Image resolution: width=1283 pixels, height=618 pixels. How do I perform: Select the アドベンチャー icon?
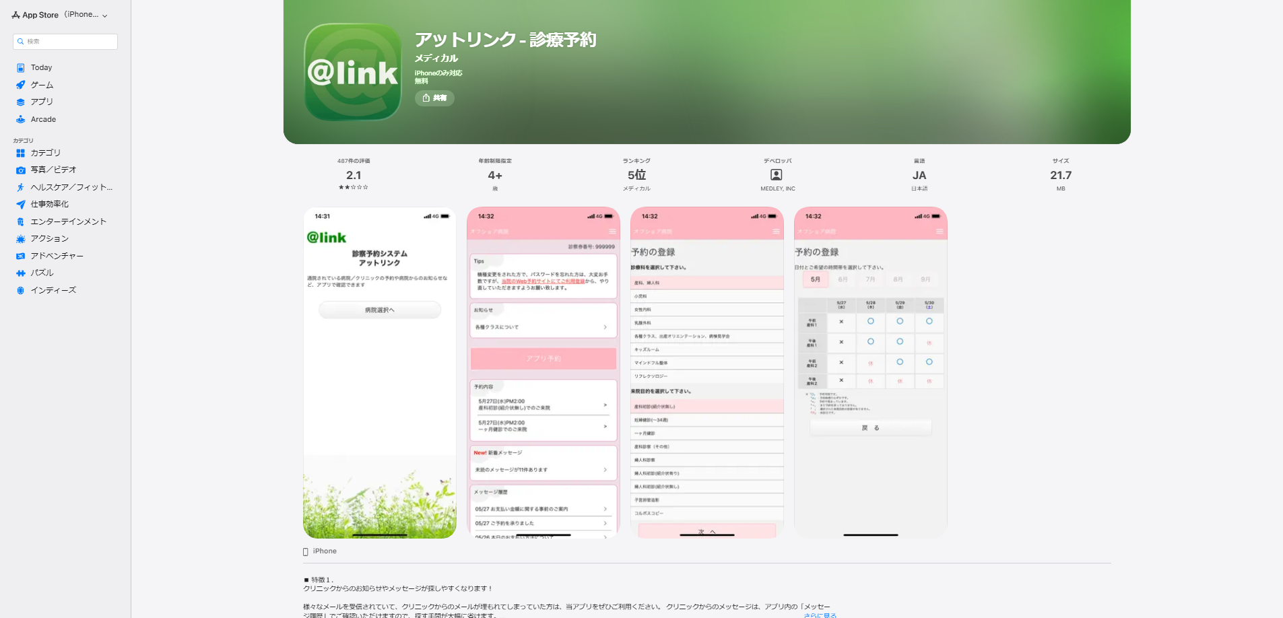pos(21,256)
